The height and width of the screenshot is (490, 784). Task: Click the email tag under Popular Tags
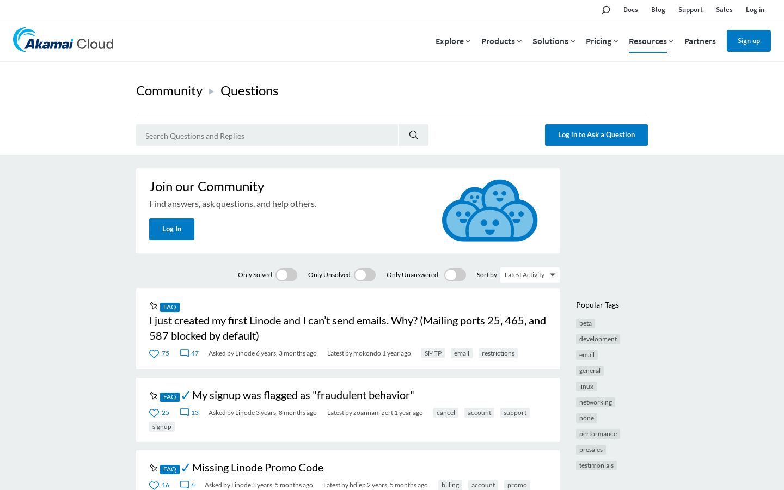pos(587,355)
